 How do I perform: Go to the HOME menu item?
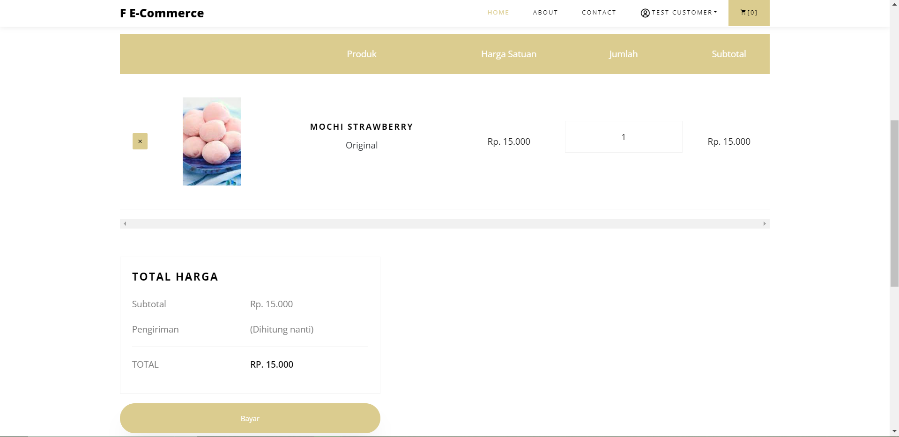coord(498,13)
